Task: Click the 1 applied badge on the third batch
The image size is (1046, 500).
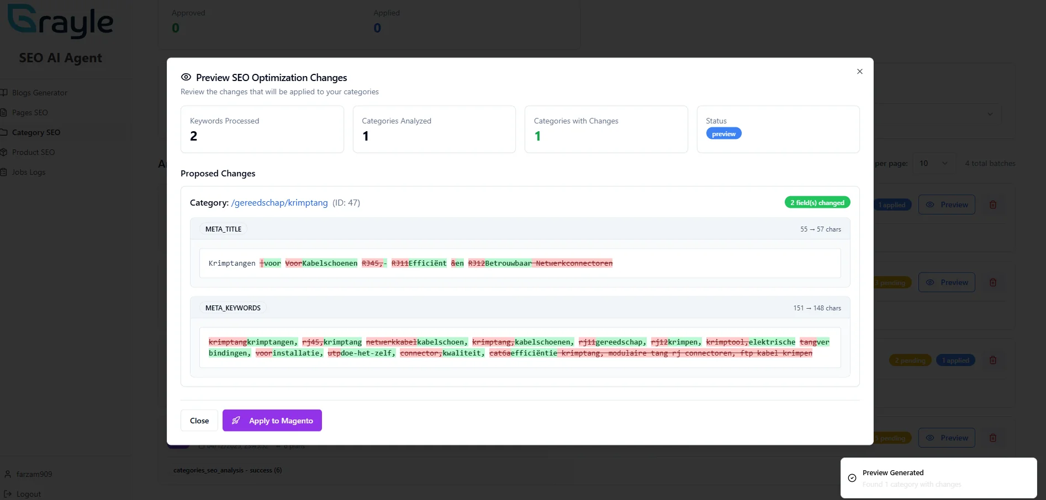Action: point(955,359)
